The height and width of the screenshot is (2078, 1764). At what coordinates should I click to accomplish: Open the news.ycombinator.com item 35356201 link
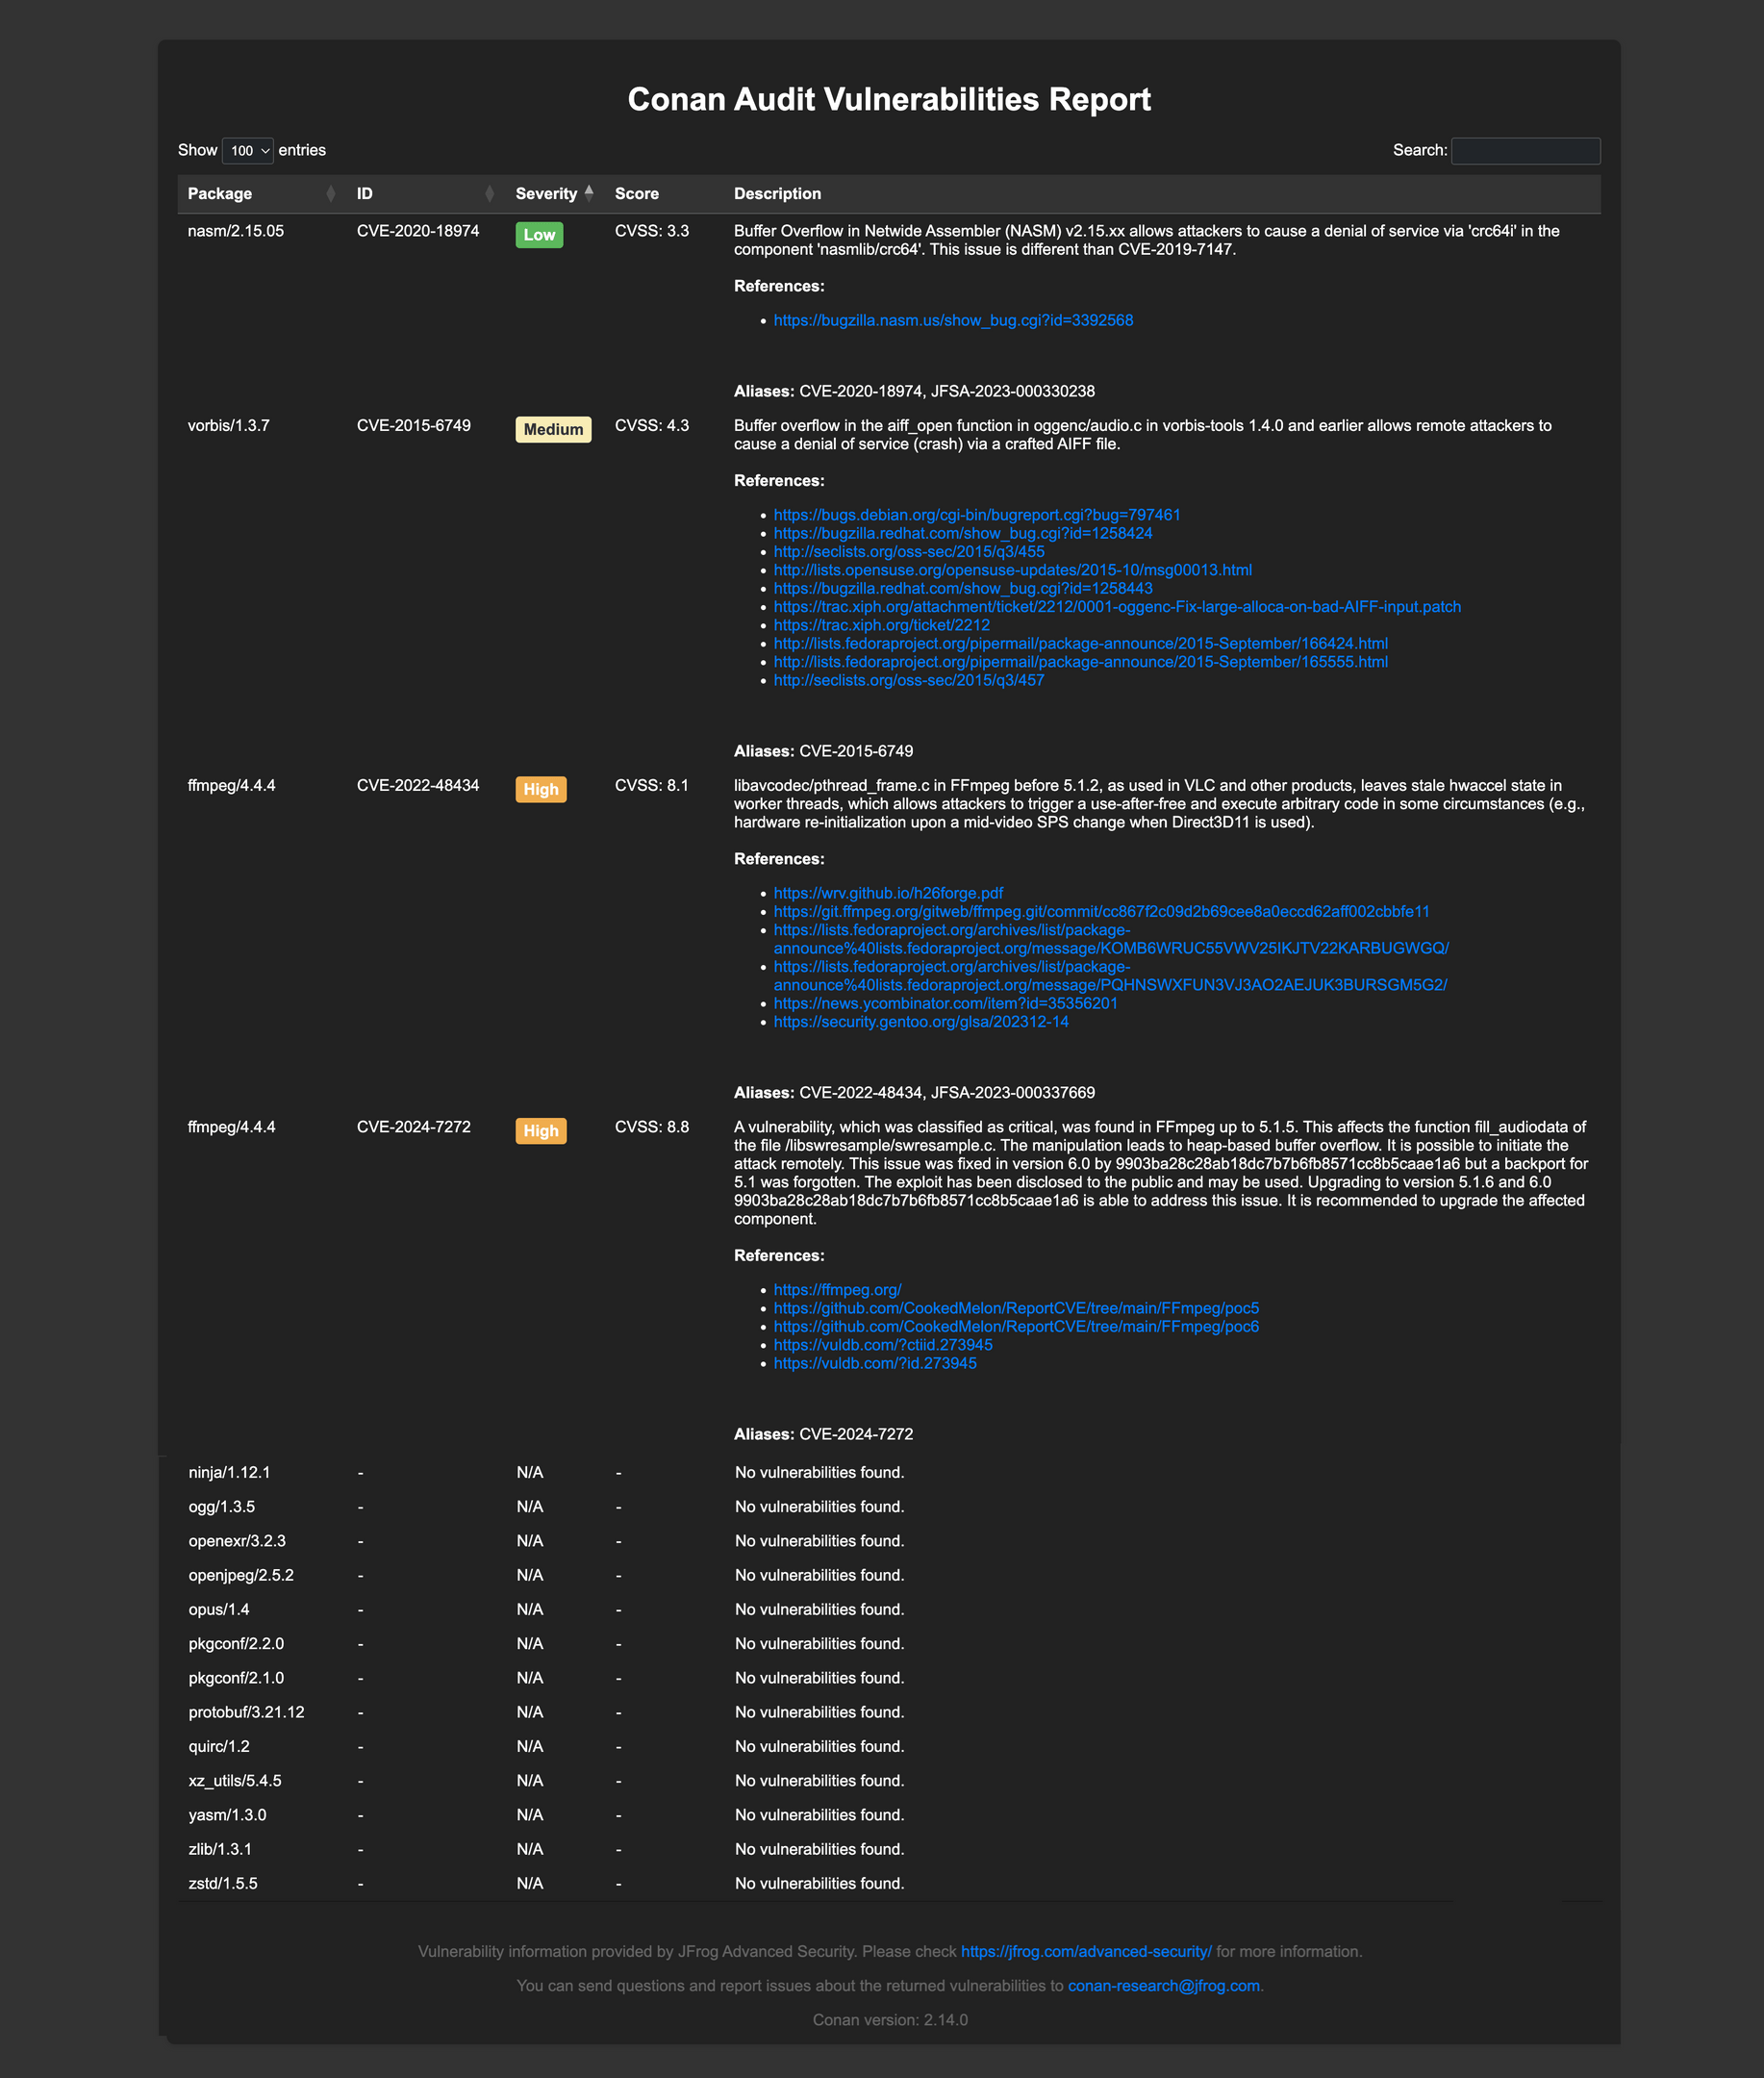[x=945, y=1004]
